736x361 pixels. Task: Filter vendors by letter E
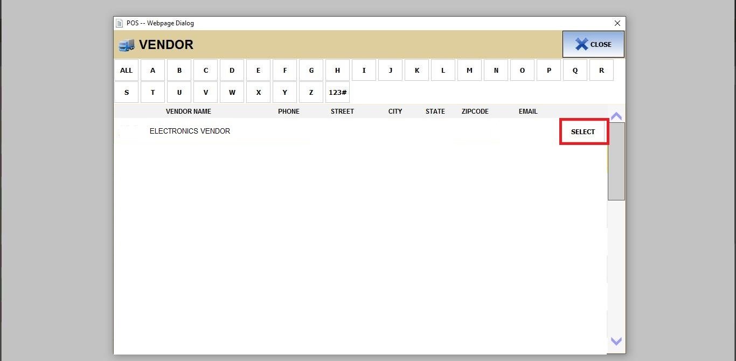pyautogui.click(x=258, y=71)
